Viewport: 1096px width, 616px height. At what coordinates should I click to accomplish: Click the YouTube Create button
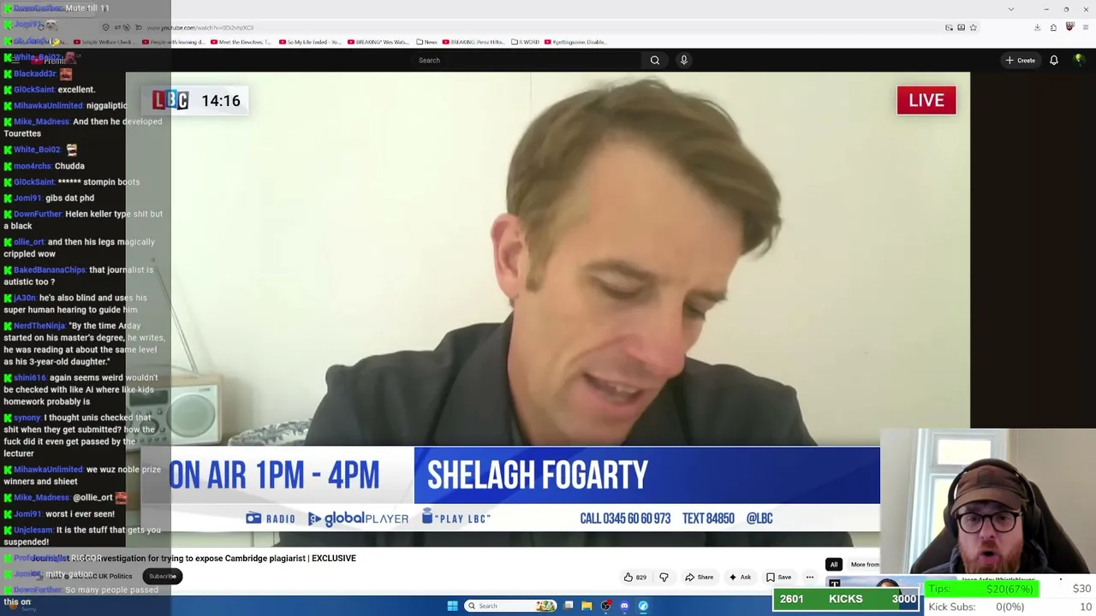(x=1021, y=60)
